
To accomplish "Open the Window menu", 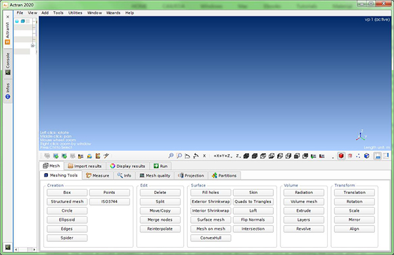I will click(x=95, y=13).
